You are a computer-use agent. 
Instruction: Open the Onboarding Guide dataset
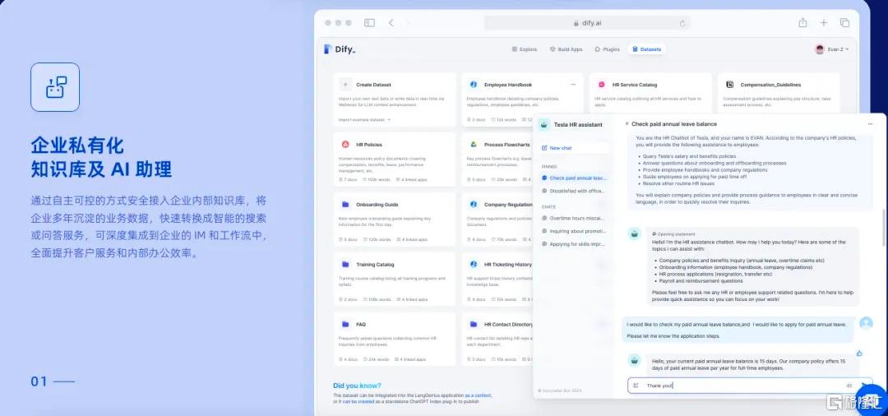(394, 219)
